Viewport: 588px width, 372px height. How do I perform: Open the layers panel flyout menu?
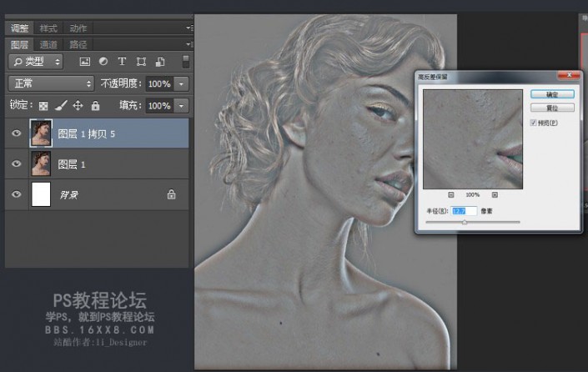[189, 44]
